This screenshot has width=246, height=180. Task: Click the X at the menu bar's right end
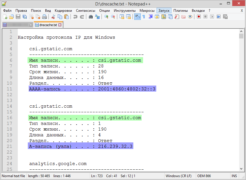(242, 11)
